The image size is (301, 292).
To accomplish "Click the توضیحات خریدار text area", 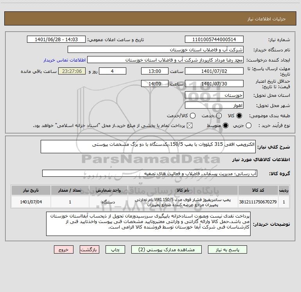I will tap(148, 224).
